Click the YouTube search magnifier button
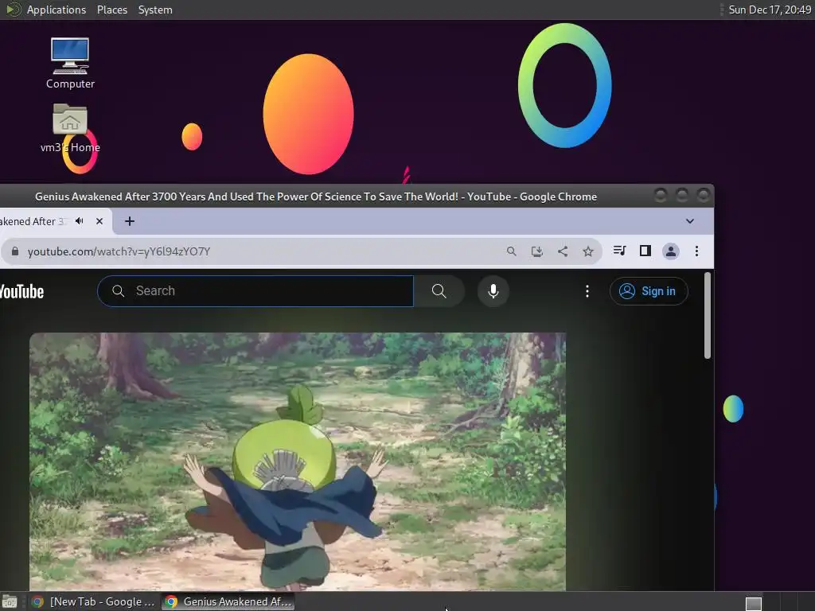The width and height of the screenshot is (815, 611). click(x=439, y=291)
